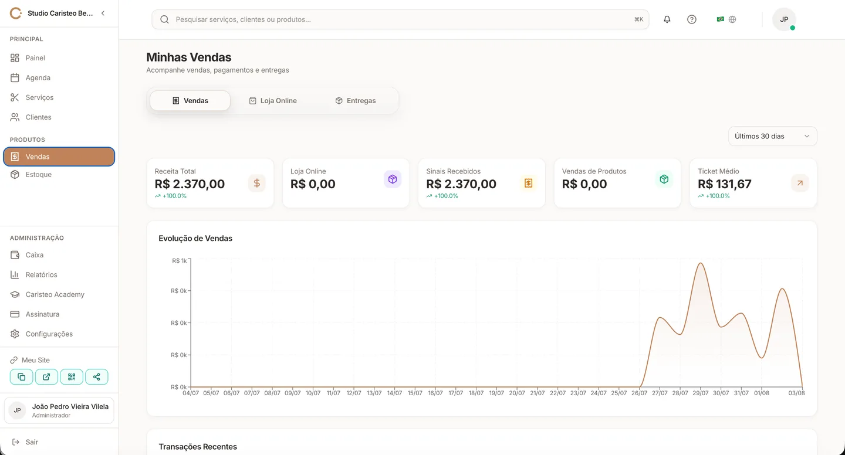This screenshot has height=455, width=845.
Task: Open the JP user avatar menu
Action: click(x=784, y=19)
